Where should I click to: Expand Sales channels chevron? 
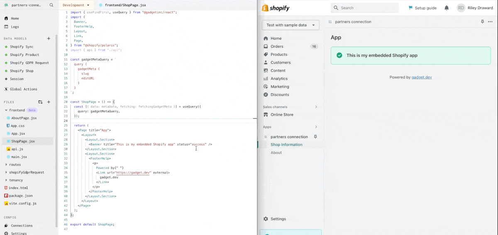tap(316, 107)
